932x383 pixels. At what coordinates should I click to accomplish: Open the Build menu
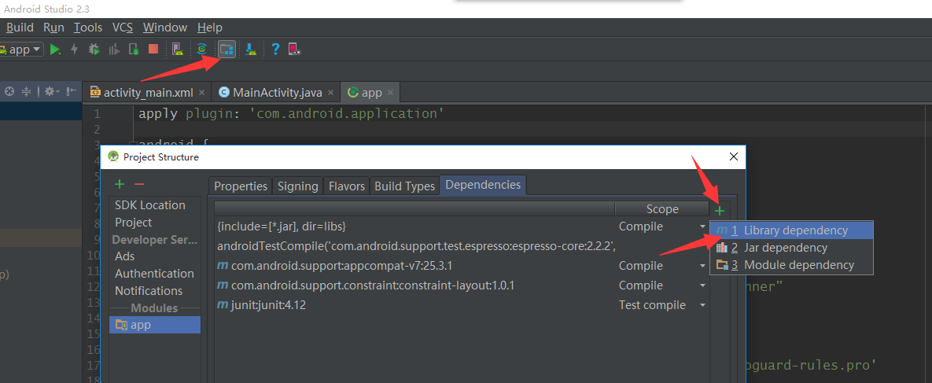(20, 28)
